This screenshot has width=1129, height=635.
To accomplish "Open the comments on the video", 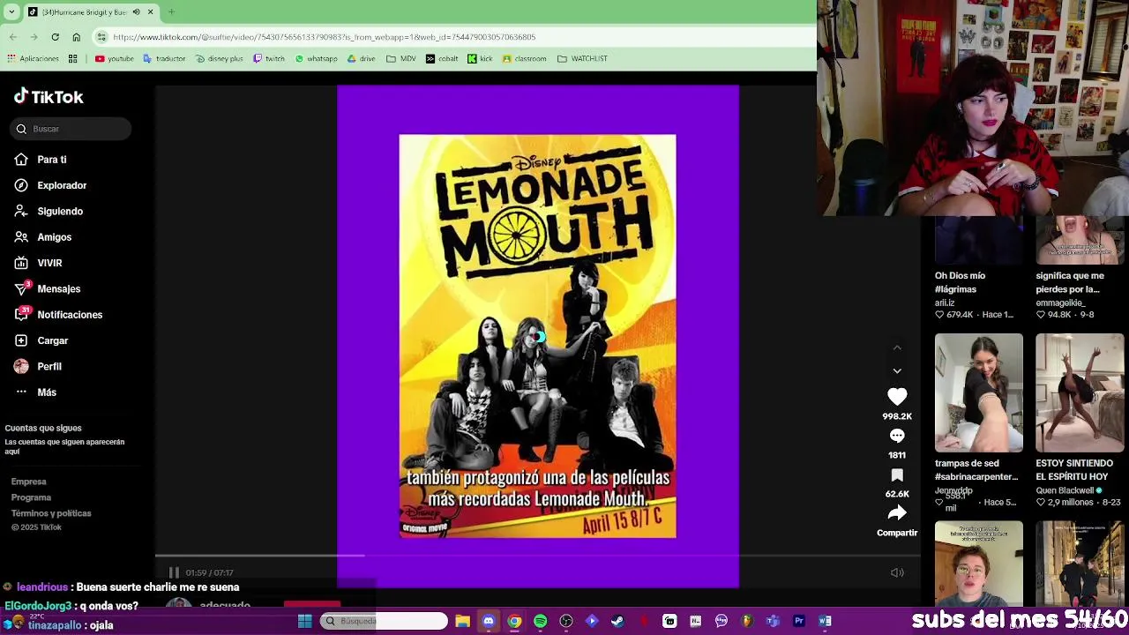I will click(x=897, y=436).
